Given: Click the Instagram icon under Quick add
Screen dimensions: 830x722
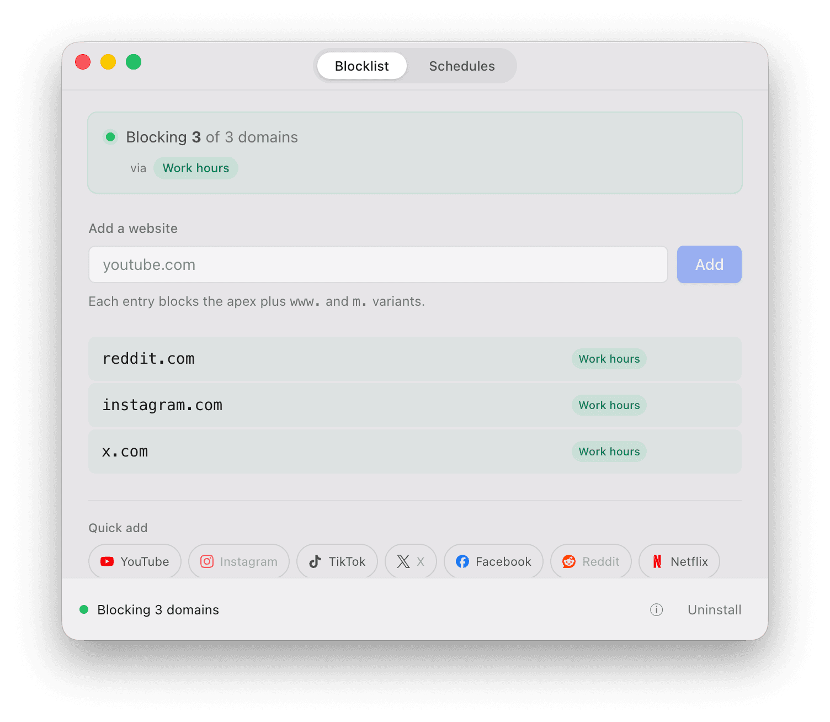Looking at the screenshot, I should tap(207, 561).
